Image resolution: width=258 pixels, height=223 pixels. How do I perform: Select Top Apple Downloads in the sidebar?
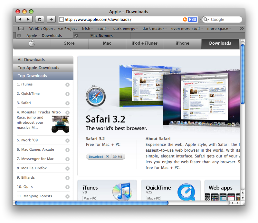[x=43, y=67]
